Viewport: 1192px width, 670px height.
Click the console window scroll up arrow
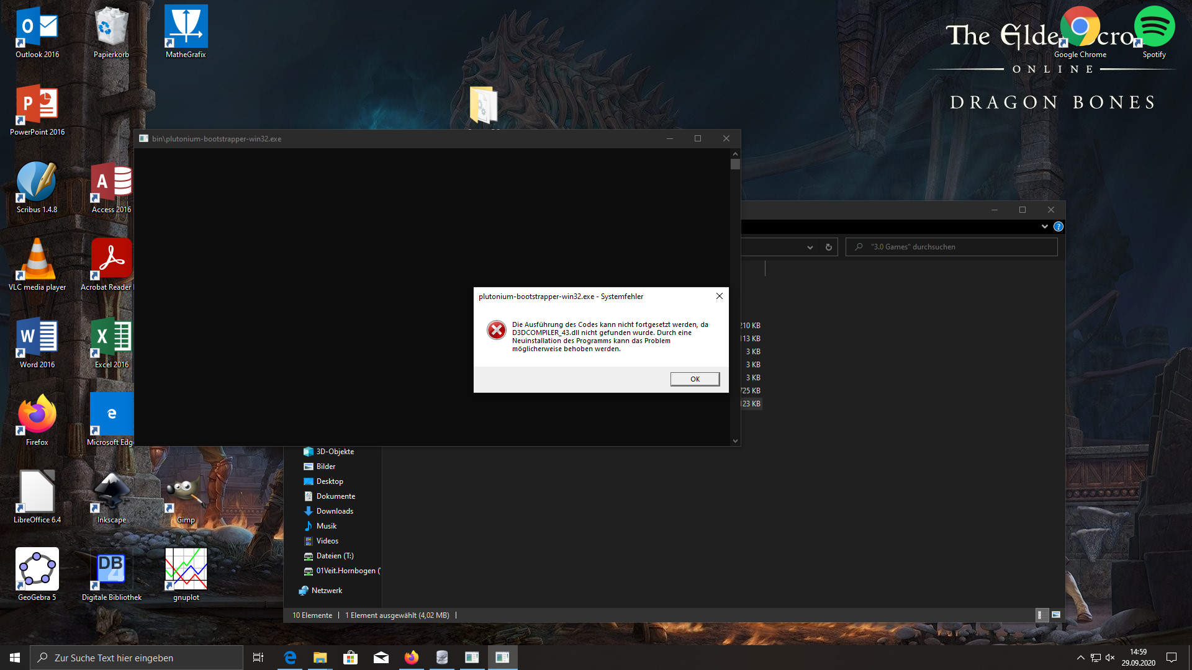pos(735,153)
